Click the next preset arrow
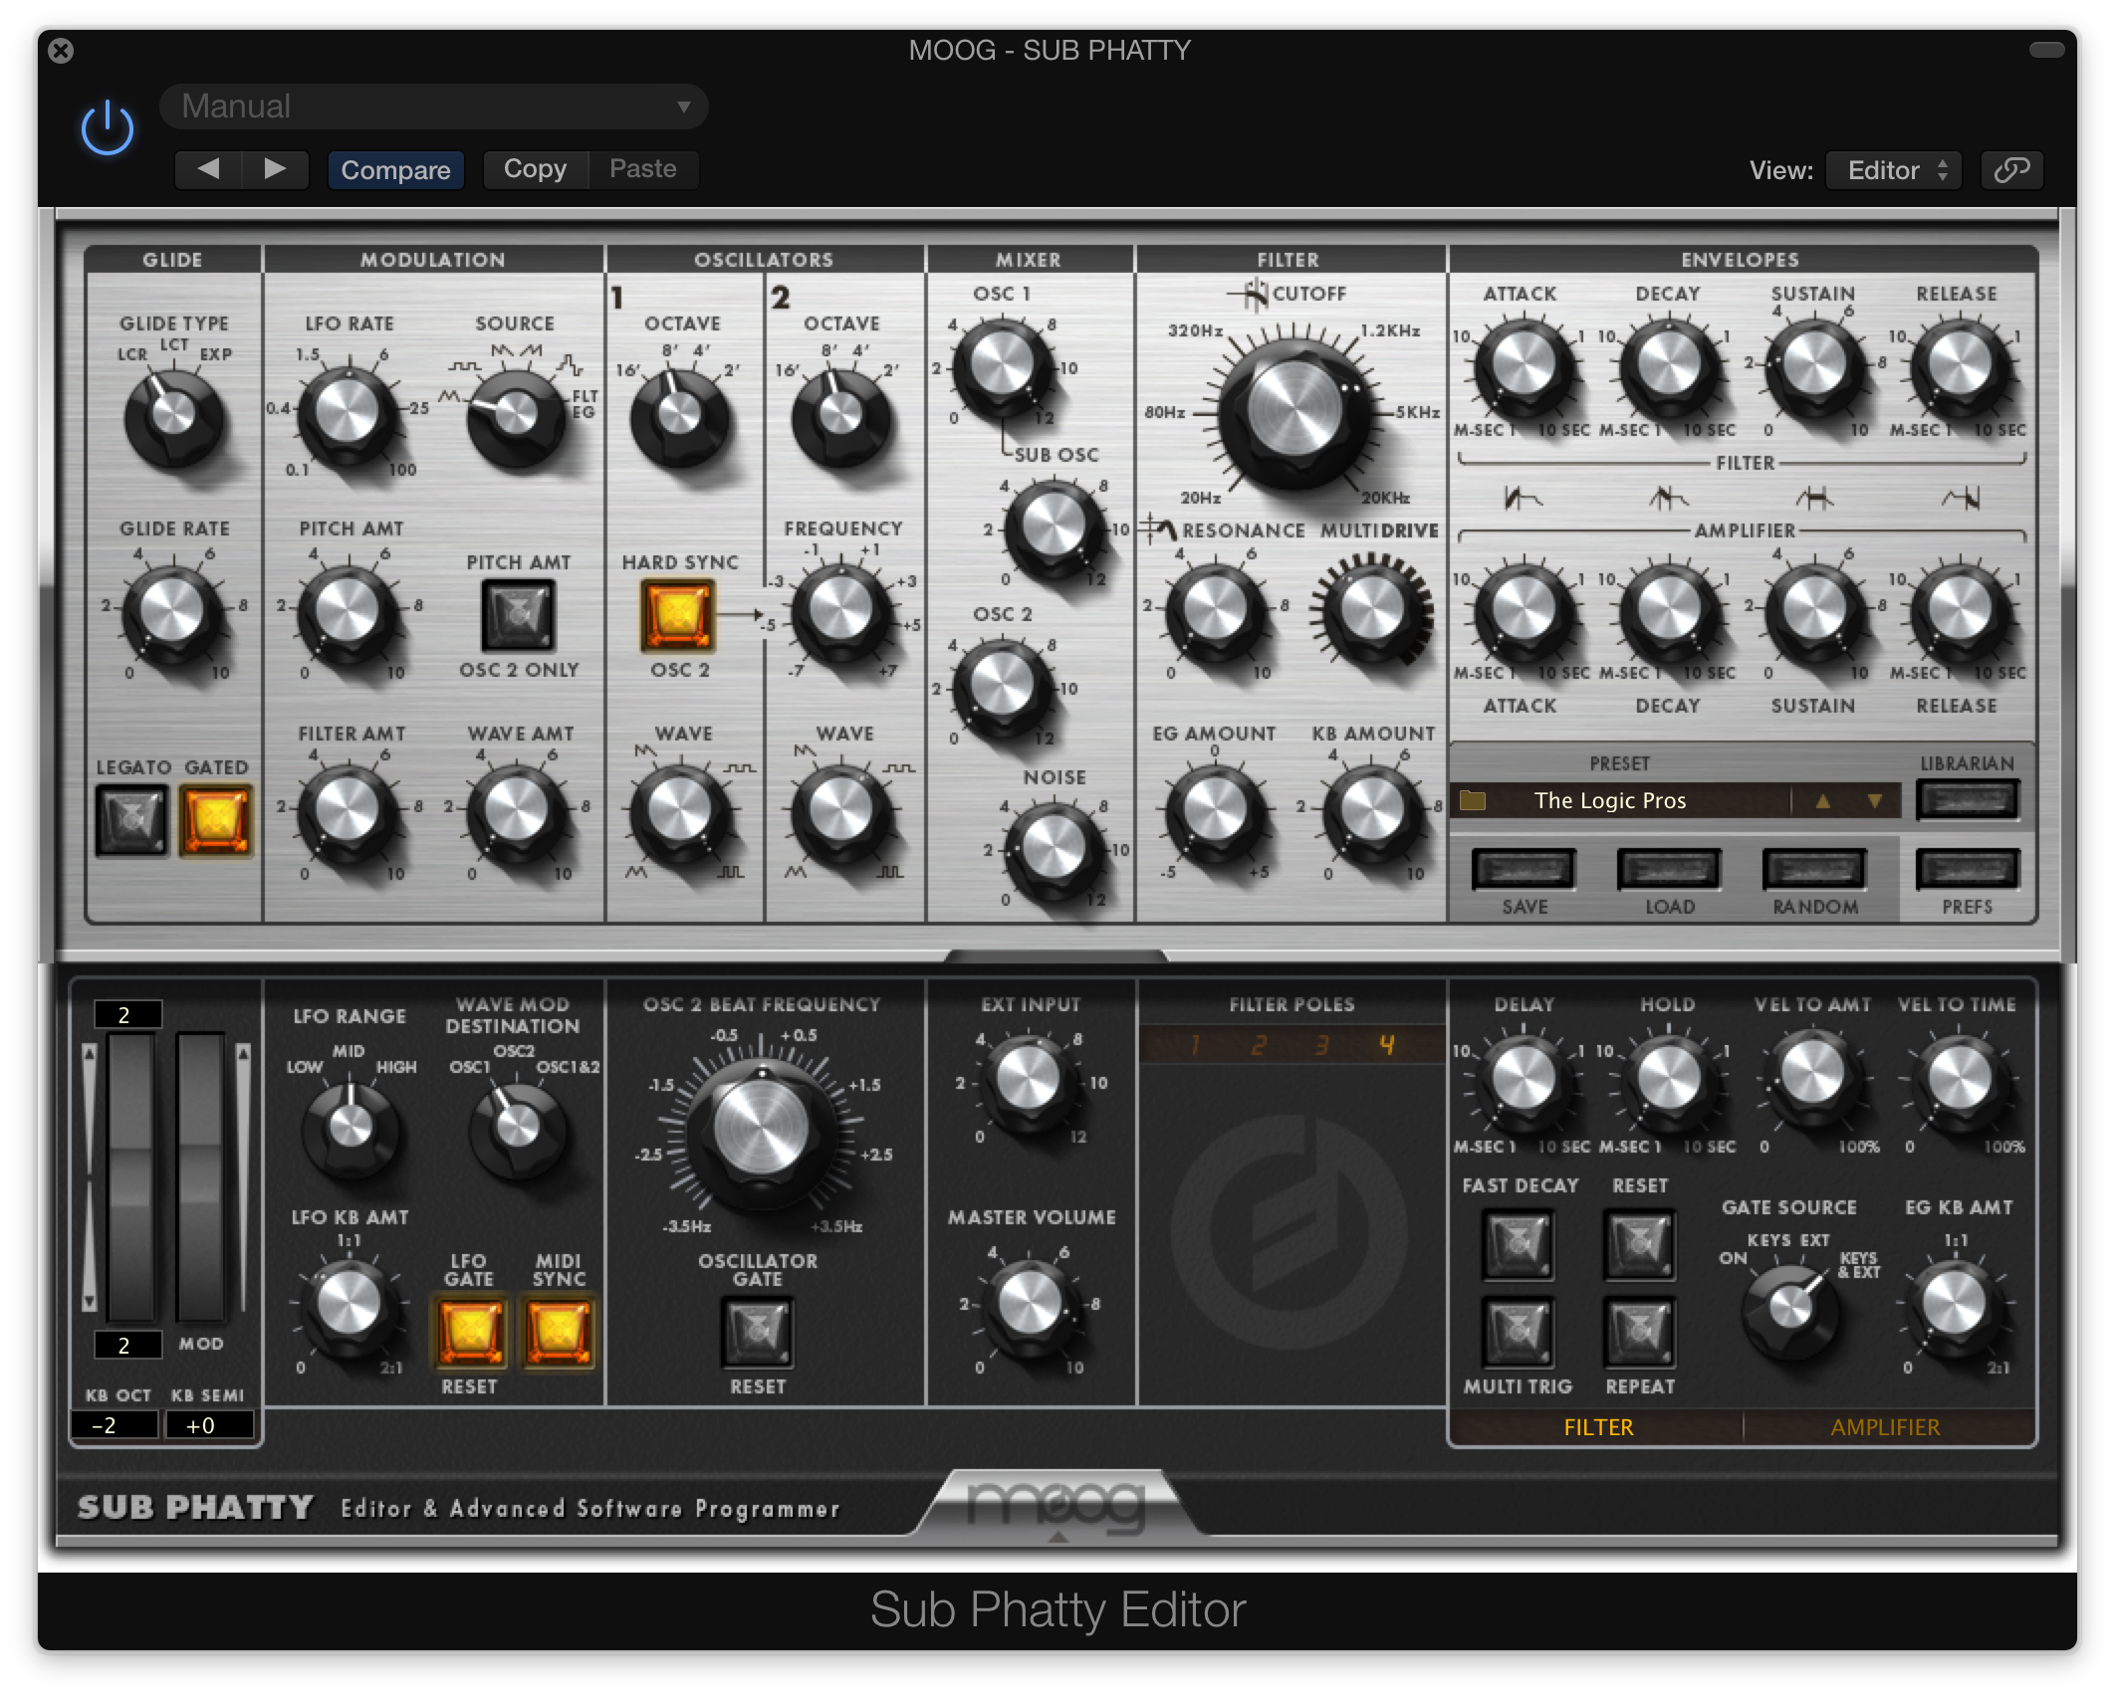This screenshot has height=1696, width=2115. [x=276, y=169]
